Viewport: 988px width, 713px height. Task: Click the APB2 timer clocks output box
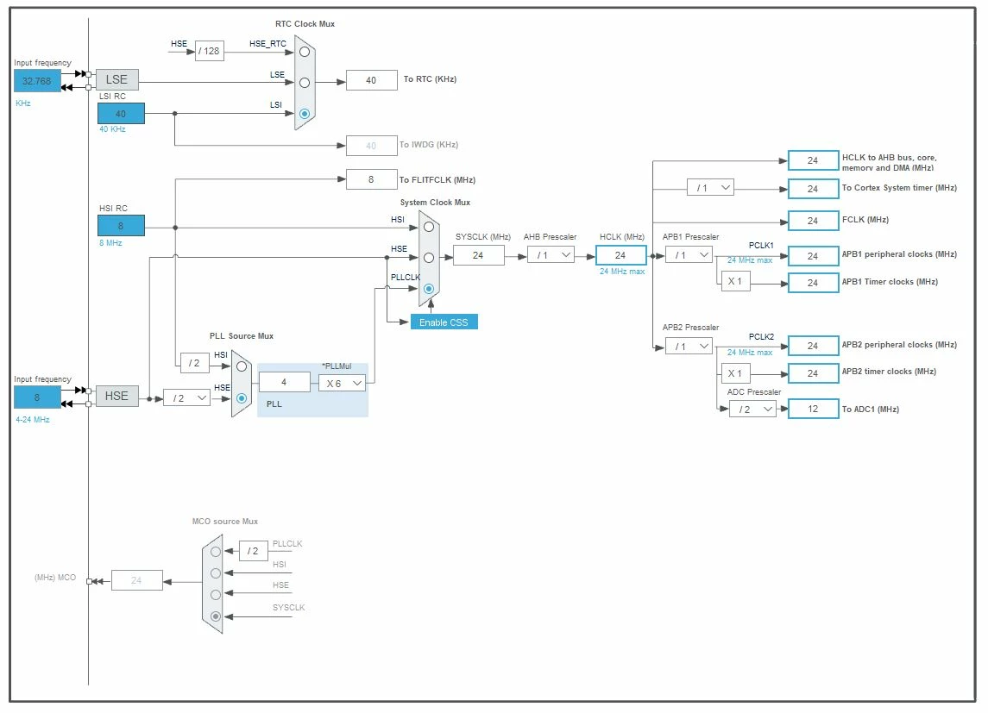pos(813,373)
